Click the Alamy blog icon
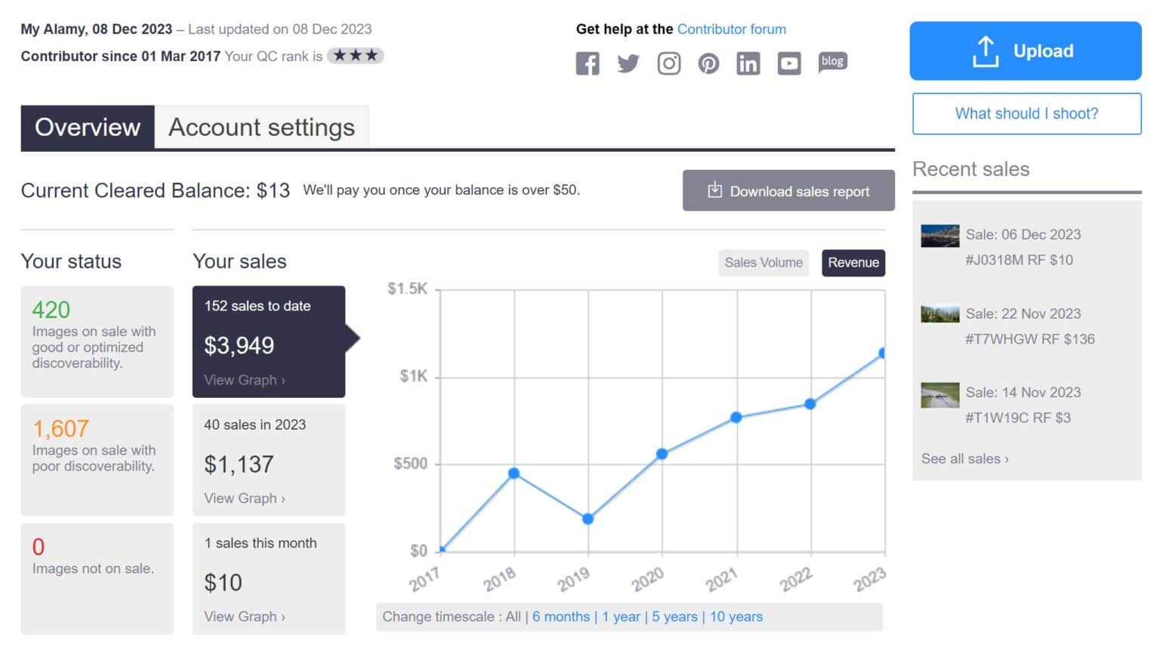The image size is (1160, 657). click(831, 62)
